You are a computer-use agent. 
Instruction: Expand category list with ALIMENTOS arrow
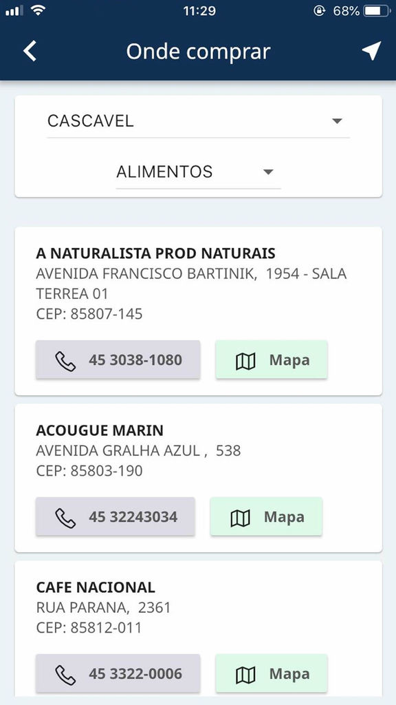[x=268, y=171]
